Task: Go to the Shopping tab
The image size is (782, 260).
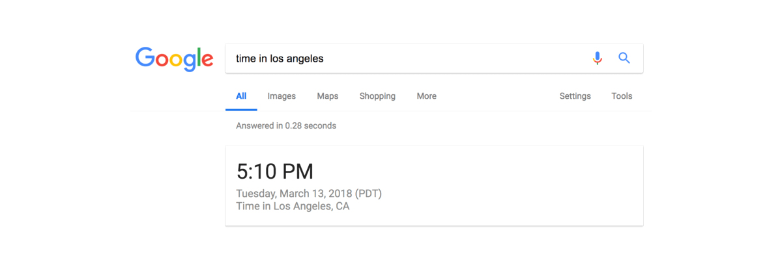Action: (x=377, y=96)
